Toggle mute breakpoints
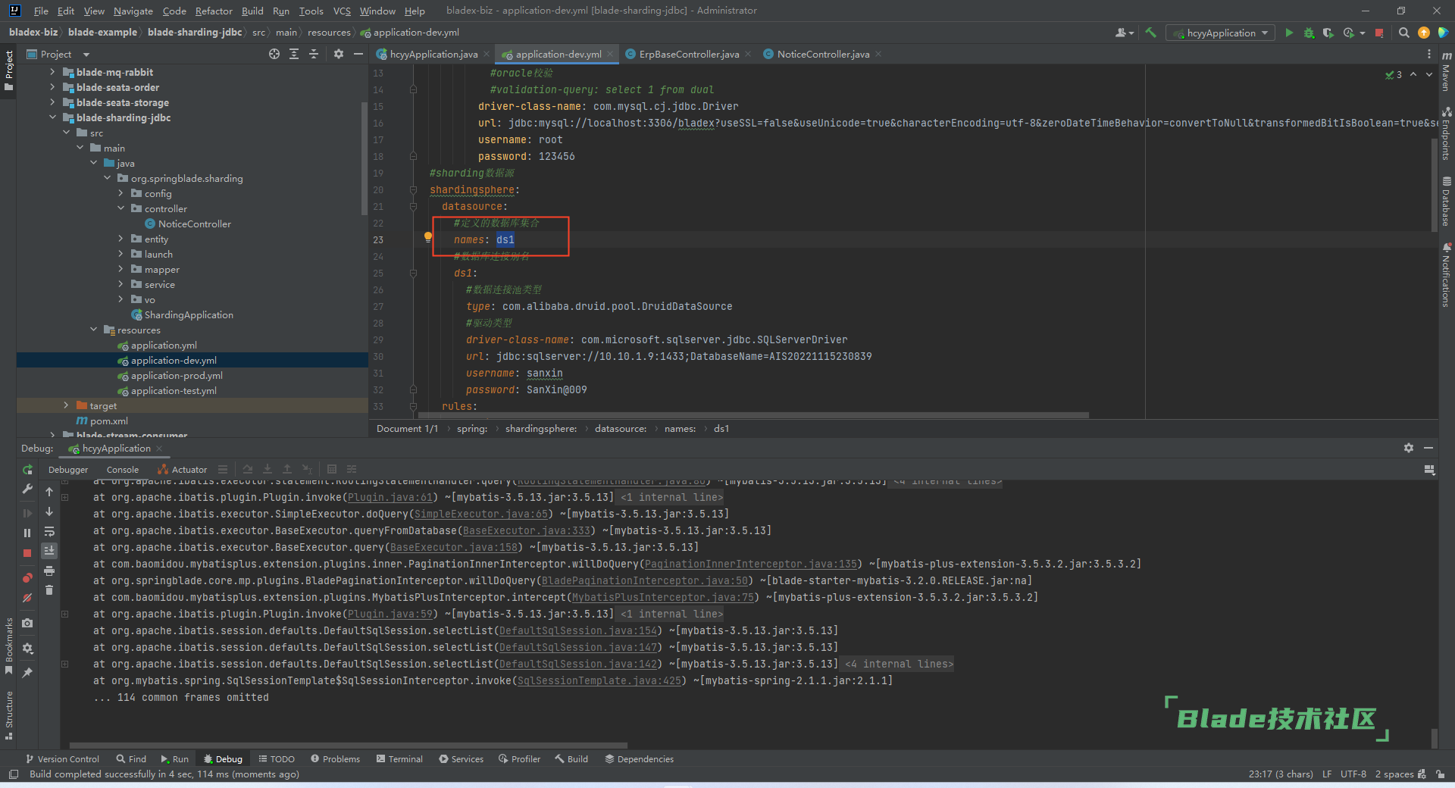1455x788 pixels. point(27,598)
